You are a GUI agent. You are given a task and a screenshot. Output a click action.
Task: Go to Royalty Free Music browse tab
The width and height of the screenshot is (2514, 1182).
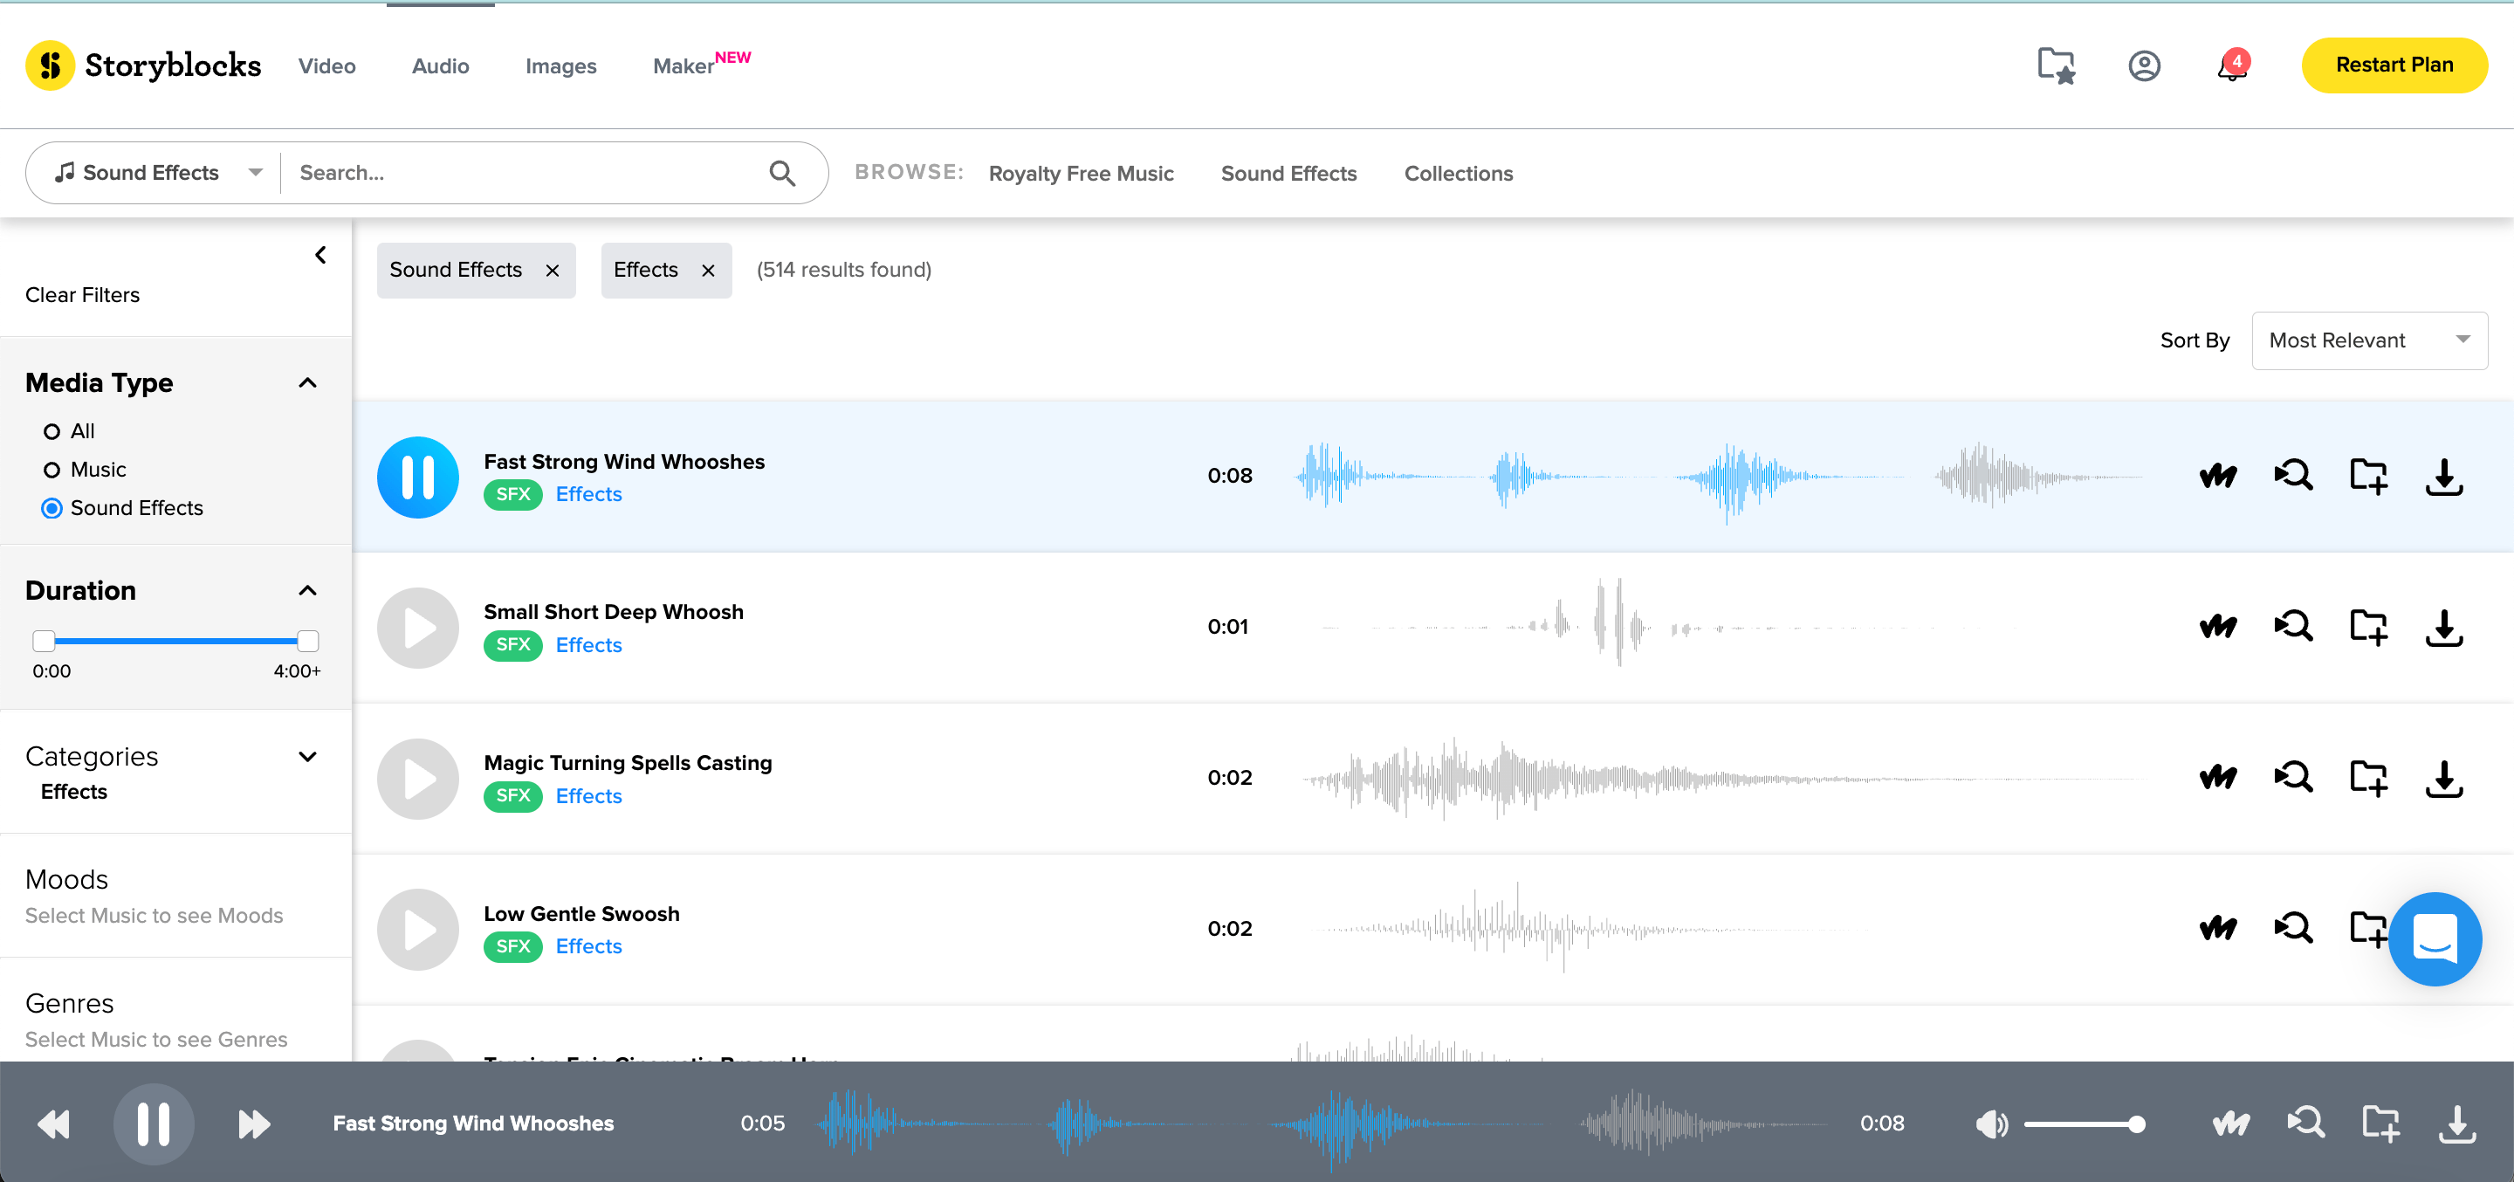click(1081, 174)
